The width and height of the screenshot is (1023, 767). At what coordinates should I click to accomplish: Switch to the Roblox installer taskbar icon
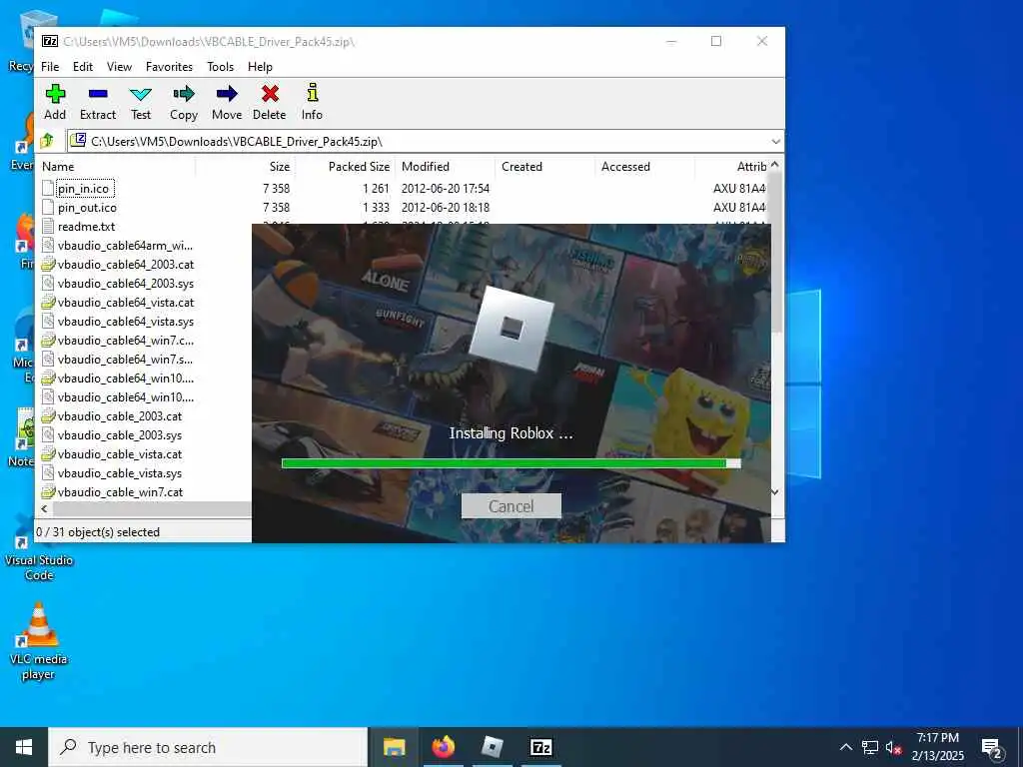tap(492, 747)
